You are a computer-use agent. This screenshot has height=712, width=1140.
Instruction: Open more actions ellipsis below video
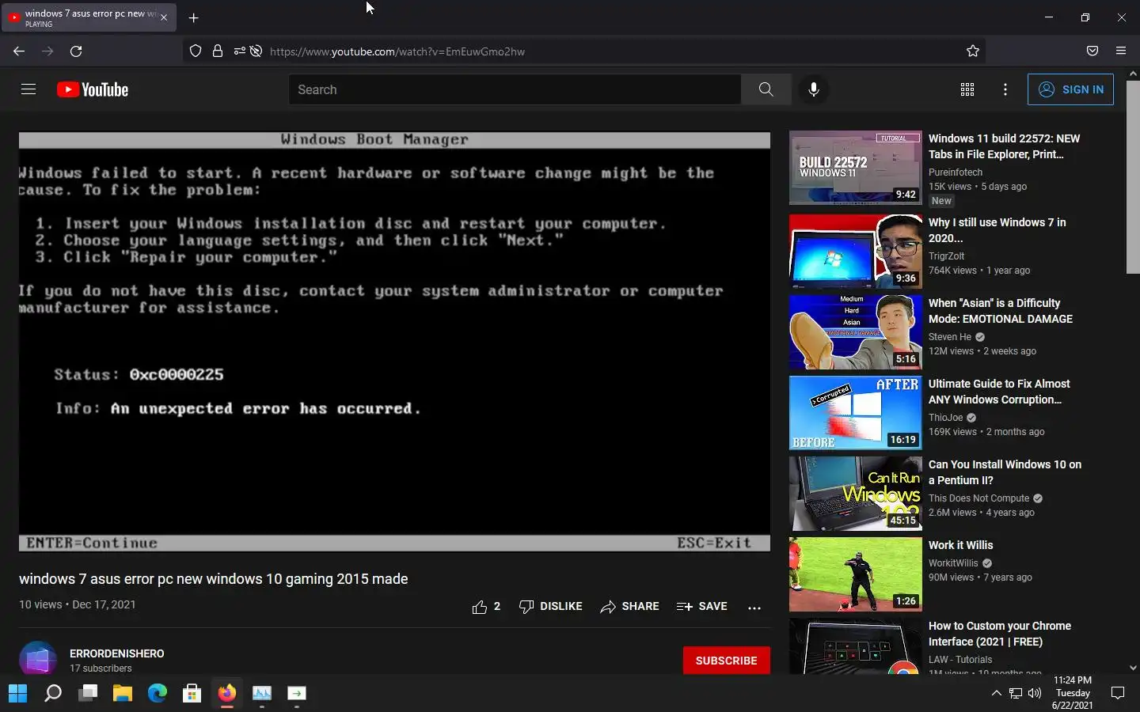tap(754, 608)
